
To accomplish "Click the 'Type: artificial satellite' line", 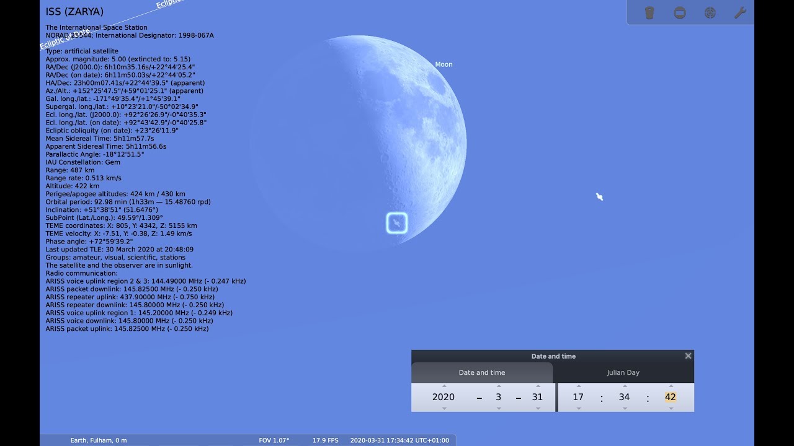I will [x=82, y=51].
